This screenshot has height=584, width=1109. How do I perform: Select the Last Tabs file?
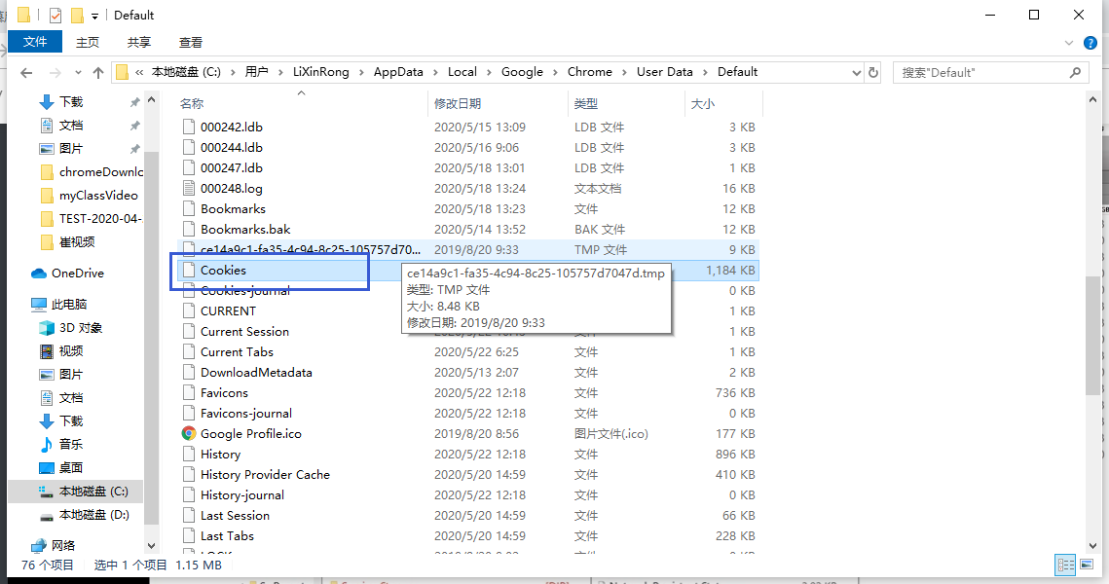[x=227, y=536]
